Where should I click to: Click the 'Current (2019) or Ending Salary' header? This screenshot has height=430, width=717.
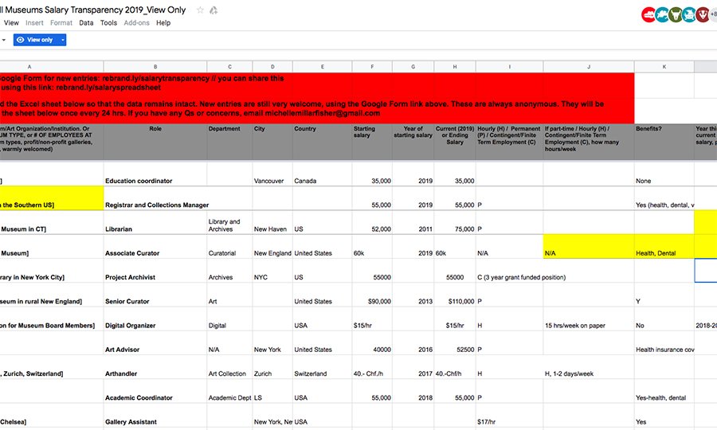point(455,142)
